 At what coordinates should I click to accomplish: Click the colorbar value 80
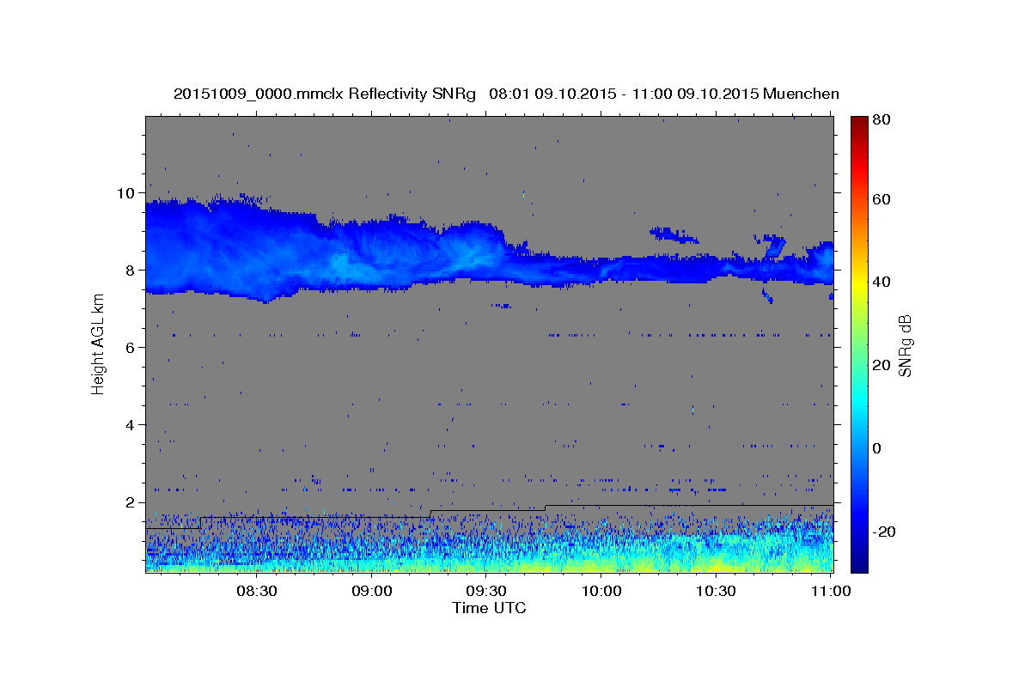pos(882,120)
